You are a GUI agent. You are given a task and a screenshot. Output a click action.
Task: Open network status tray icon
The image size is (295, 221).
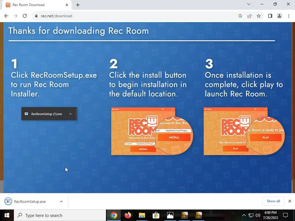[251, 215]
